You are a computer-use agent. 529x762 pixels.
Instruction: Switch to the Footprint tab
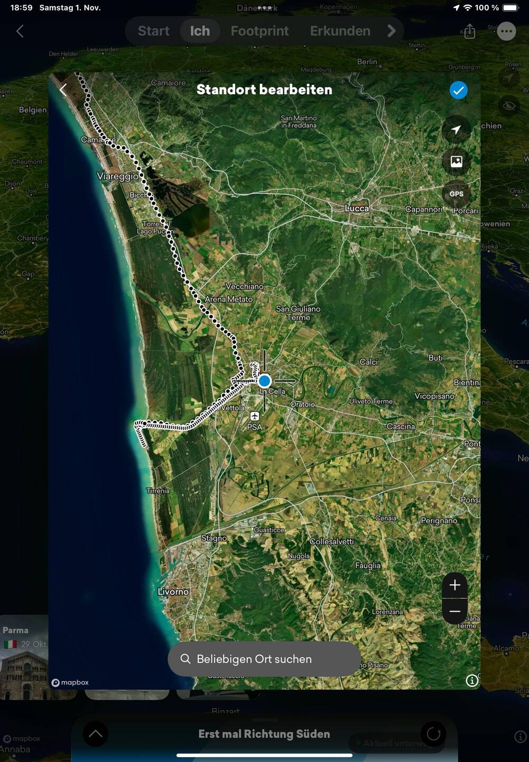(x=259, y=31)
